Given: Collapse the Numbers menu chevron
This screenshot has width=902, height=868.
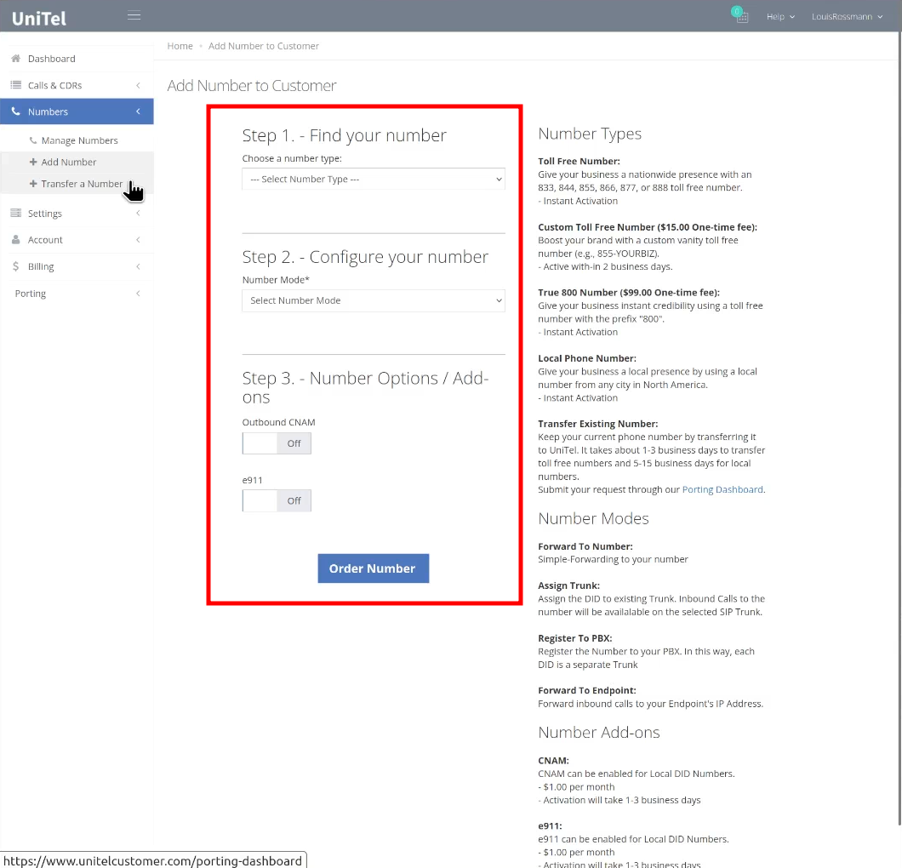Looking at the screenshot, I should point(138,111).
